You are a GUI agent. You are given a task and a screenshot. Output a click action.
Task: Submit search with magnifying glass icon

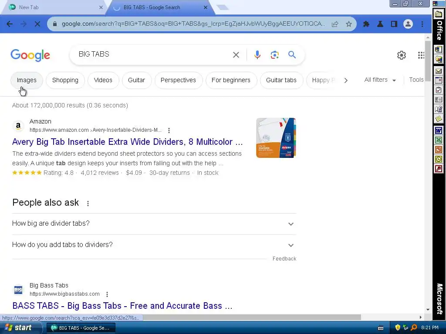(292, 54)
